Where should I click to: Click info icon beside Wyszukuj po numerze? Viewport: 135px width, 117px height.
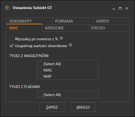(61, 38)
